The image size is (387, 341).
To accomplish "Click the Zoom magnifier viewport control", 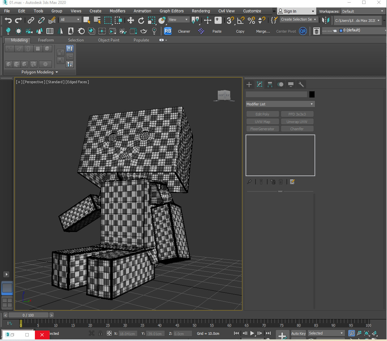I will tap(351, 333).
